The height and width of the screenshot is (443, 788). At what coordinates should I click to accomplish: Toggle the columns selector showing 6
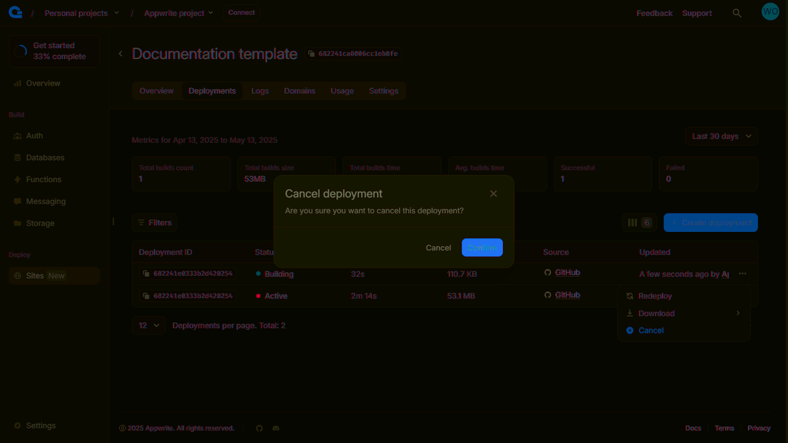point(639,223)
